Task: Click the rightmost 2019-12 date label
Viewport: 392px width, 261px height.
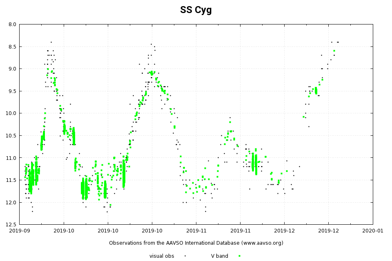Action: [329, 230]
